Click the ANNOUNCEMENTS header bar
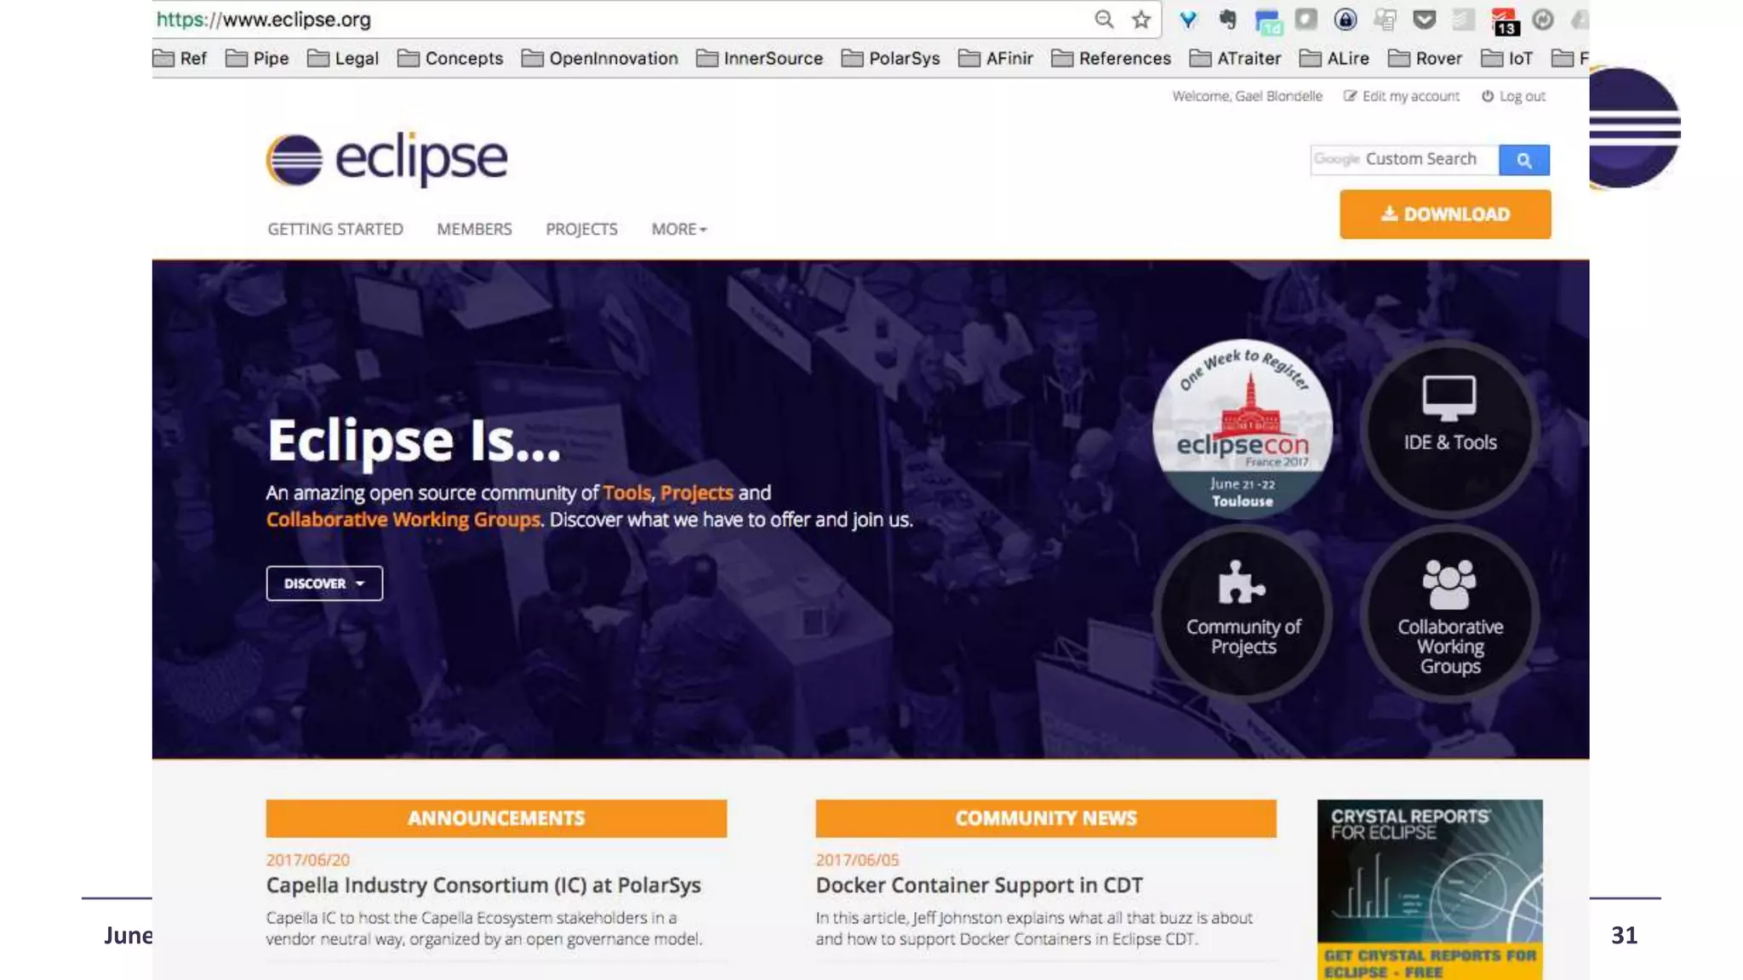The width and height of the screenshot is (1743, 980). point(496,818)
